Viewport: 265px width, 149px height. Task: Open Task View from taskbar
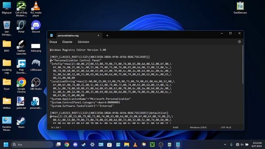click(58, 144)
